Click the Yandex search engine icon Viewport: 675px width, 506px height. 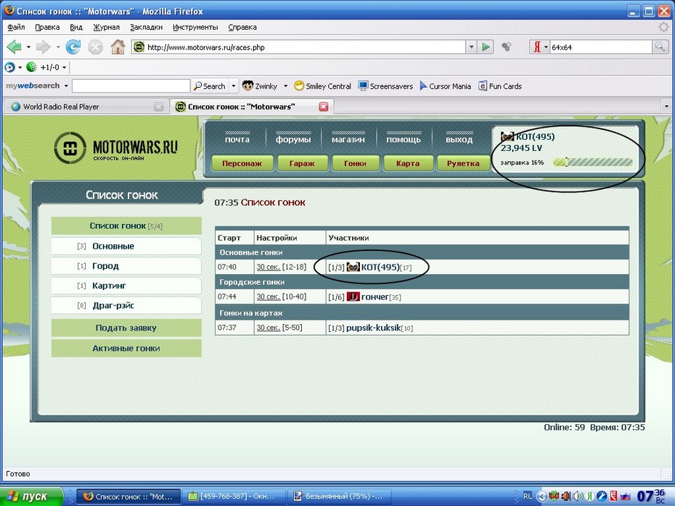[x=537, y=47]
